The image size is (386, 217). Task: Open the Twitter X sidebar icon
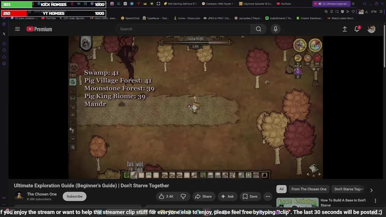(4, 34)
